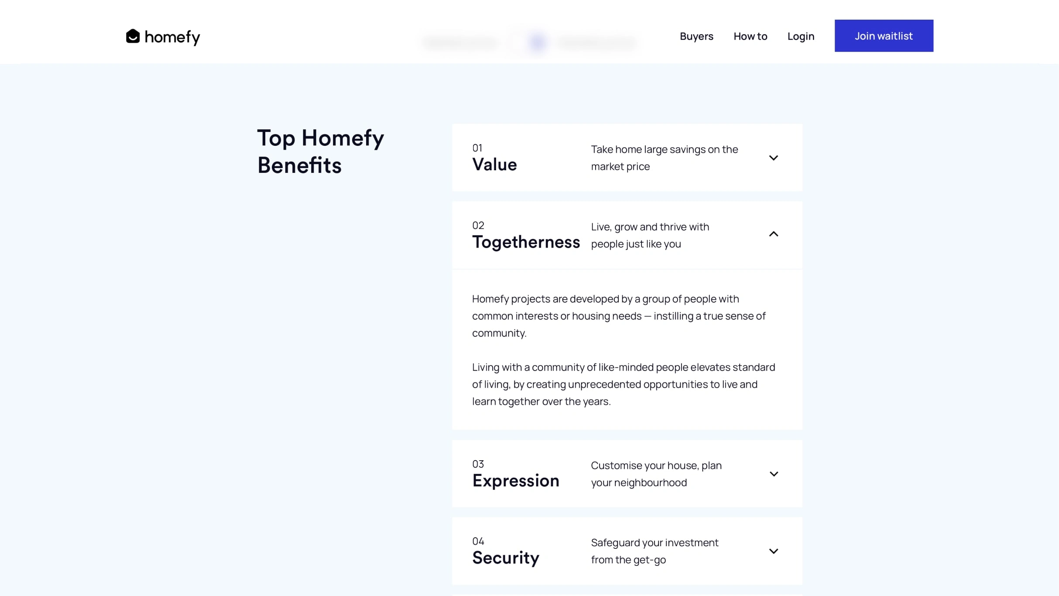Collapse the Togetherness section chevron
The height and width of the screenshot is (596, 1059).
point(773,234)
